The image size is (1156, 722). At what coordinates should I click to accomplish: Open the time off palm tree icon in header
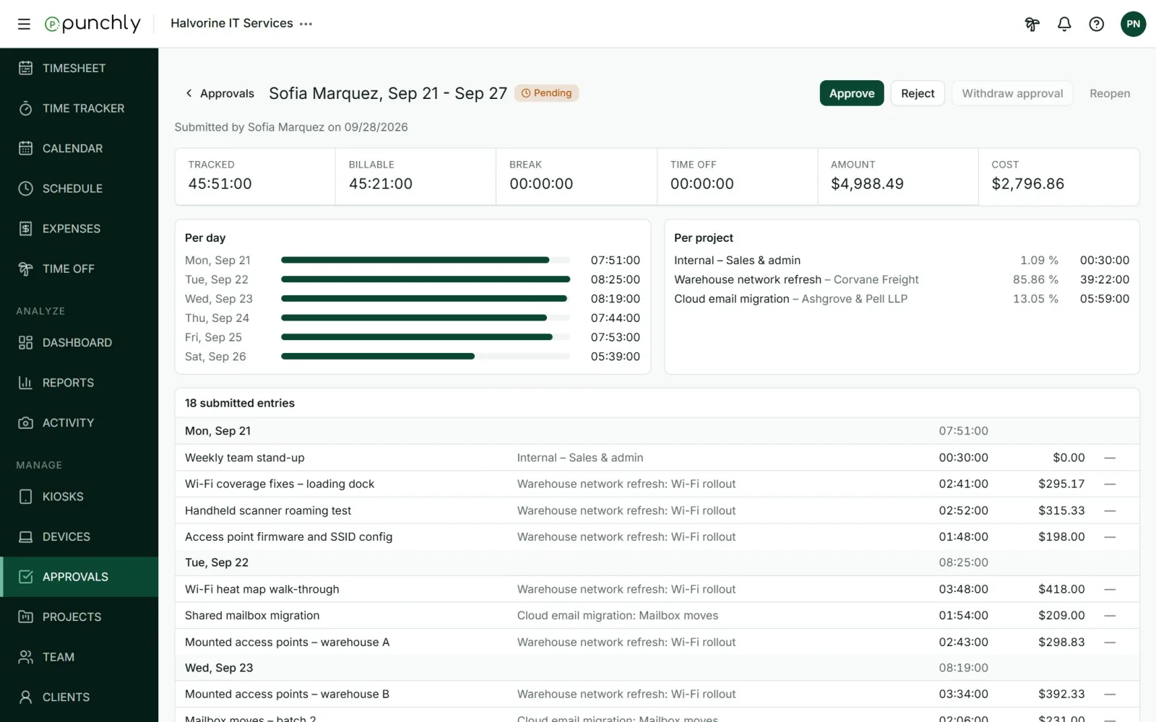click(x=1032, y=24)
